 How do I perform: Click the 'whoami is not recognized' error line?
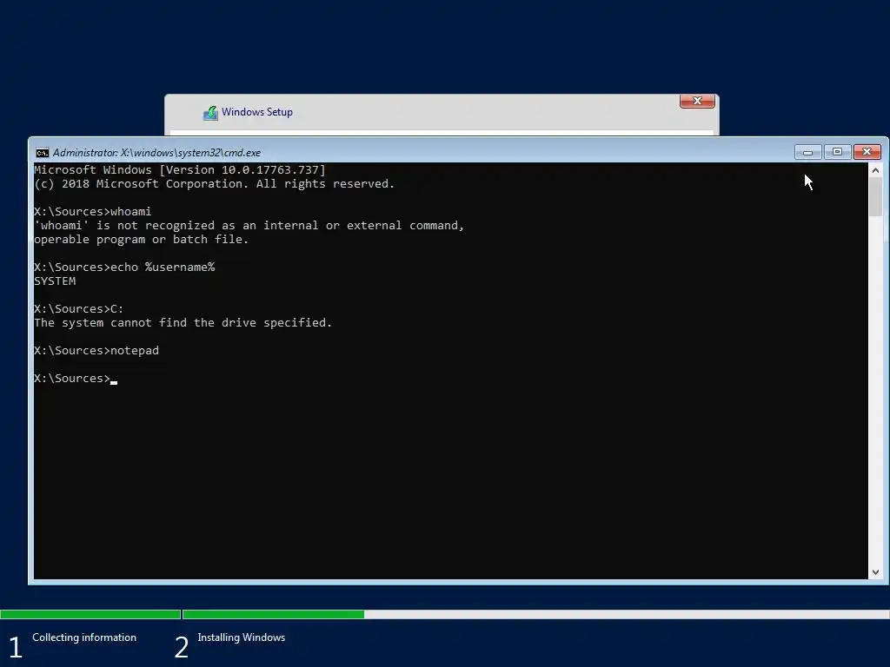[x=249, y=225]
